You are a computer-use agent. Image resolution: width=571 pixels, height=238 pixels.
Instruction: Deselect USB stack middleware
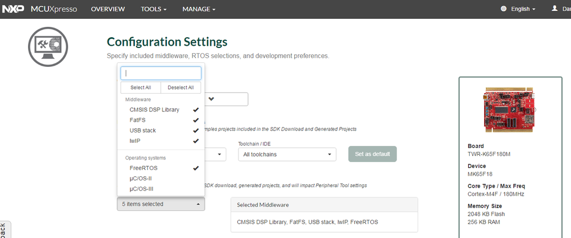pos(143,131)
